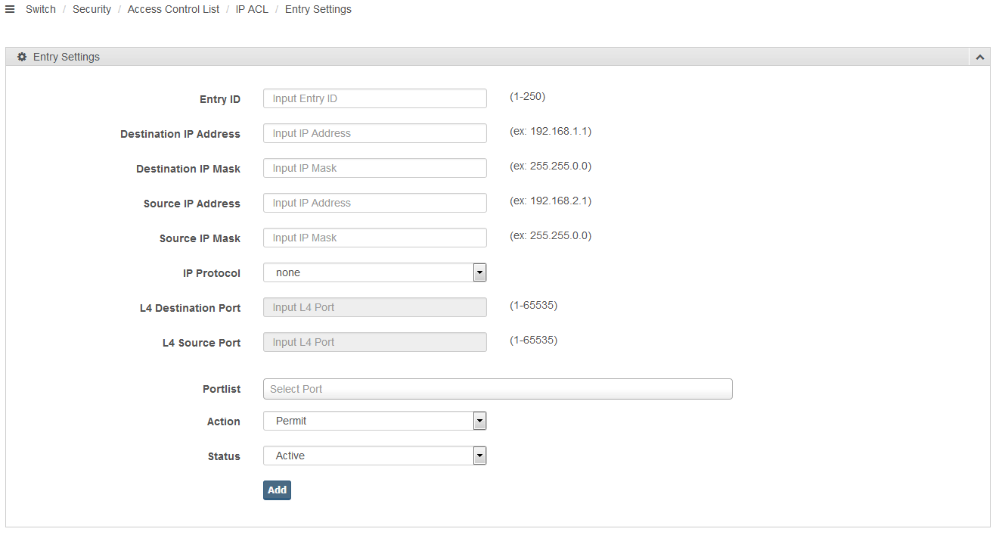Open the Action dropdown set to Permit
999x535 pixels.
[374, 421]
